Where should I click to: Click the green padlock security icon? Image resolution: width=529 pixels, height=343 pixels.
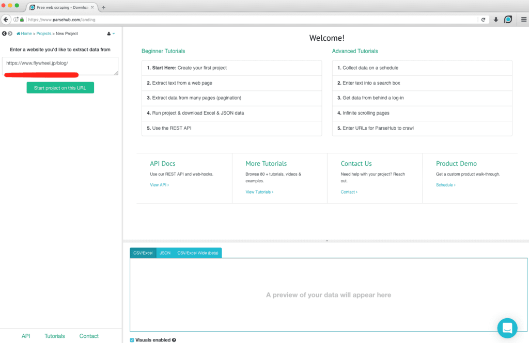pyautogui.click(x=22, y=20)
